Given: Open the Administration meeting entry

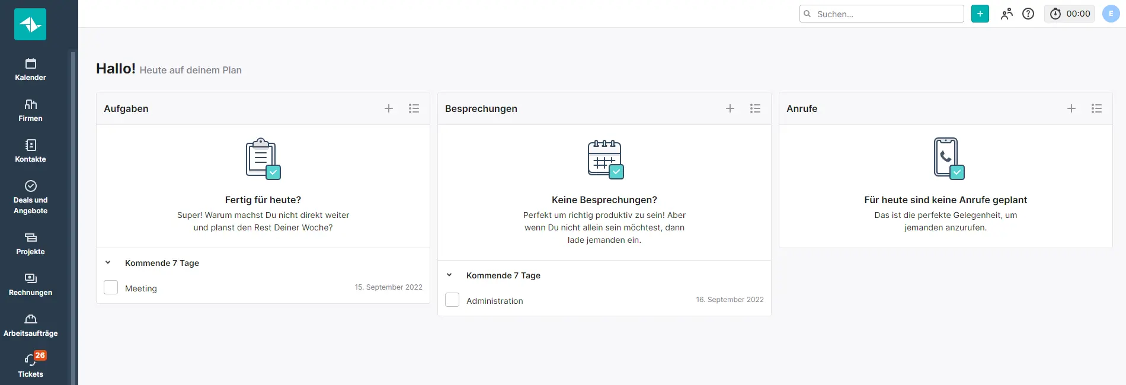Looking at the screenshot, I should (495, 301).
